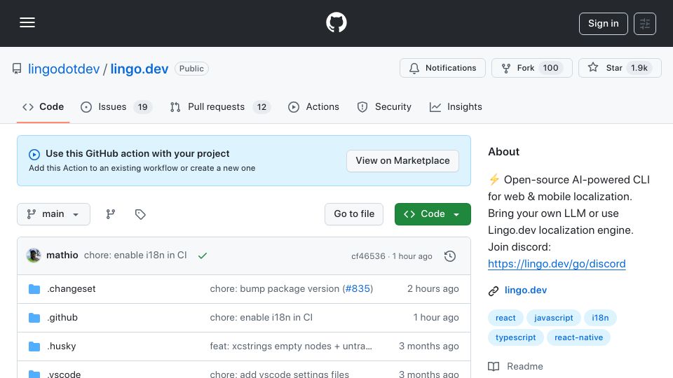Go to the GitHub homepage via the logo
Image resolution: width=673 pixels, height=378 pixels.
(x=336, y=22)
